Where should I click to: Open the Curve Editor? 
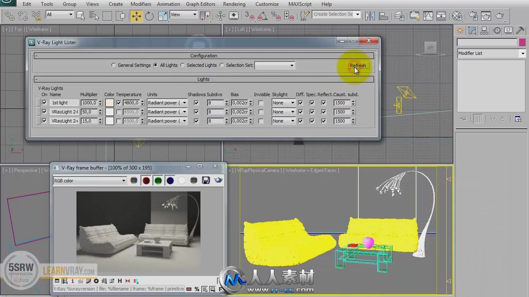(x=428, y=16)
